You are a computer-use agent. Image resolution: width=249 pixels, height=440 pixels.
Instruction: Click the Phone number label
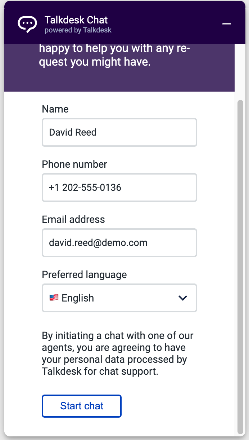[x=74, y=164]
